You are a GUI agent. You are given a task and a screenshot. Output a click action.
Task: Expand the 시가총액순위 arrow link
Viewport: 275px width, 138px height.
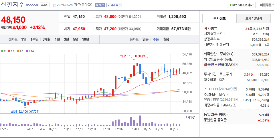tap(224, 34)
